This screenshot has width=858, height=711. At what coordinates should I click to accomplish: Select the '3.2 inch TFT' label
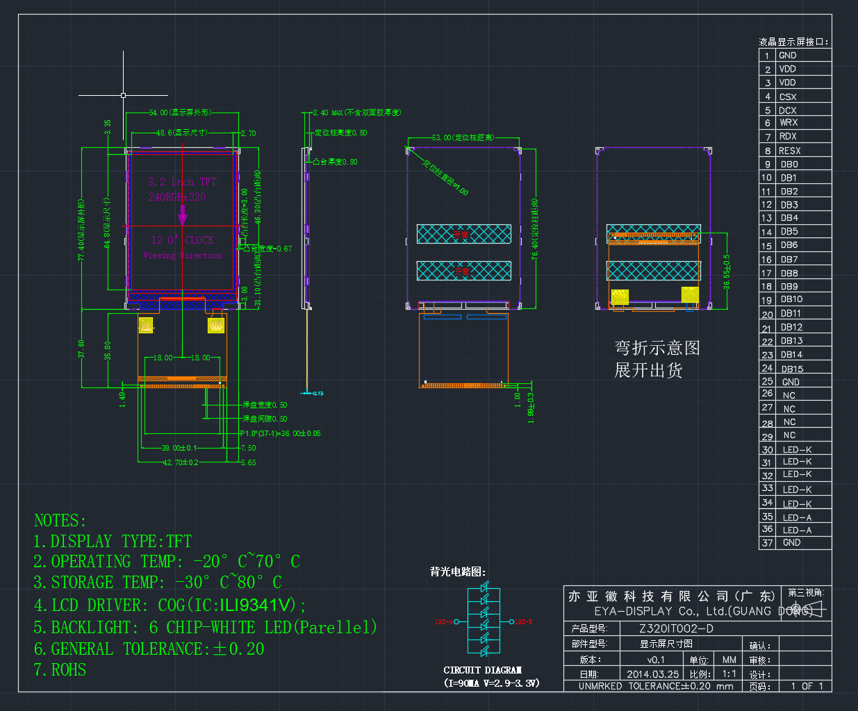(182, 182)
